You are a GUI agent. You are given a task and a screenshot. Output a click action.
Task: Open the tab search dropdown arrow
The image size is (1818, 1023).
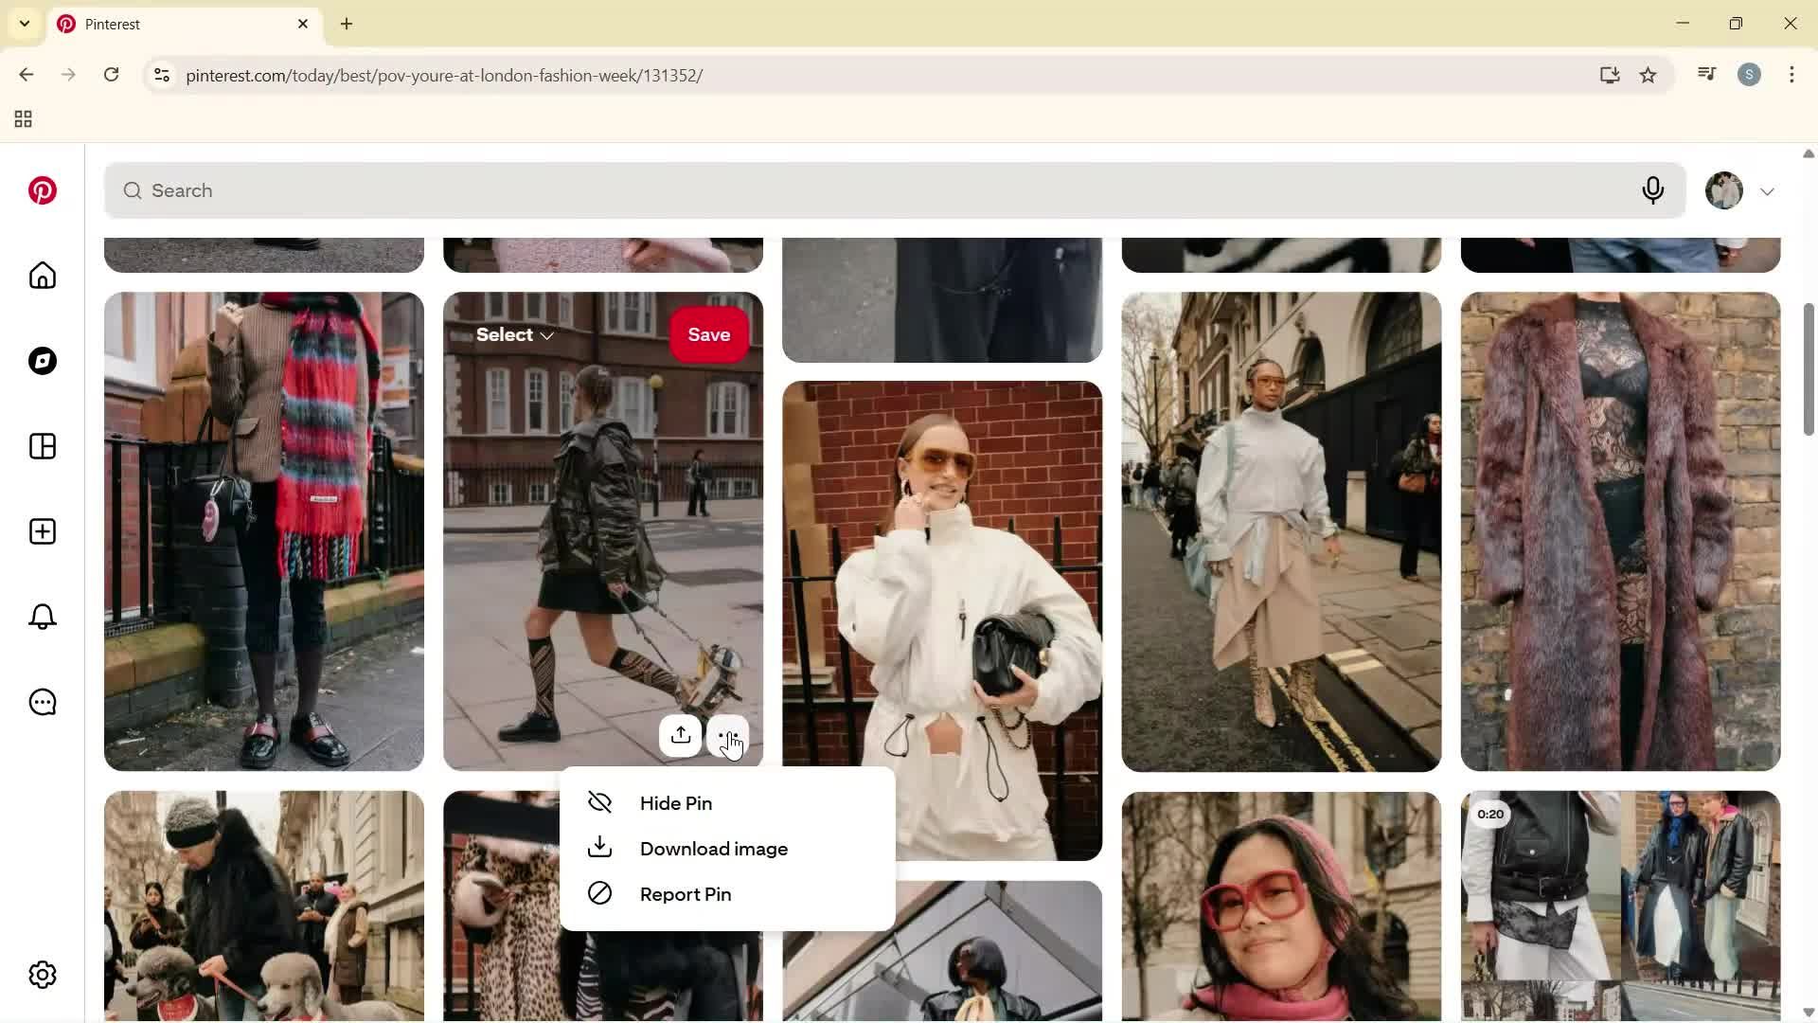[x=24, y=24]
